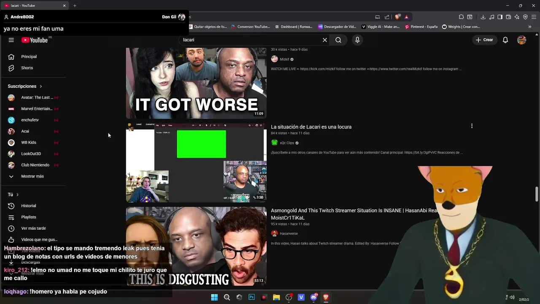
Task: Click the magnifier search button
Action: [338, 40]
